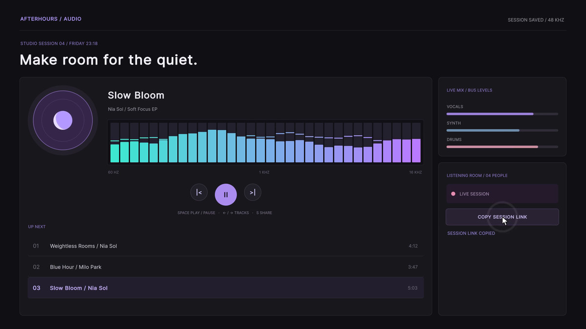Click the Listening Room / 04 People heading
Screen dimensions: 586x329
pos(477,175)
